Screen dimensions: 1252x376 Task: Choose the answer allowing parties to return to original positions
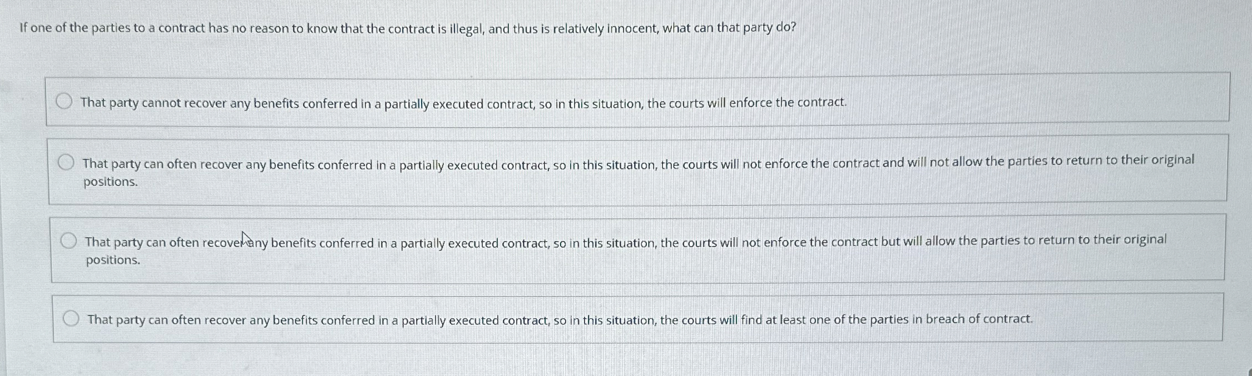coord(70,241)
